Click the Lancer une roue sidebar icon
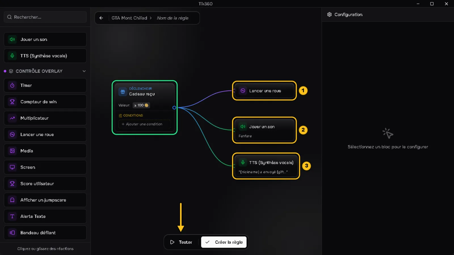The height and width of the screenshot is (255, 454). pos(12,135)
